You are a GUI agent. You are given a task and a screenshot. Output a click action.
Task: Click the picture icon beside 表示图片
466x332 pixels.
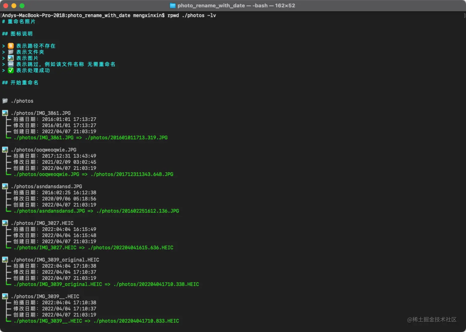click(x=11, y=58)
